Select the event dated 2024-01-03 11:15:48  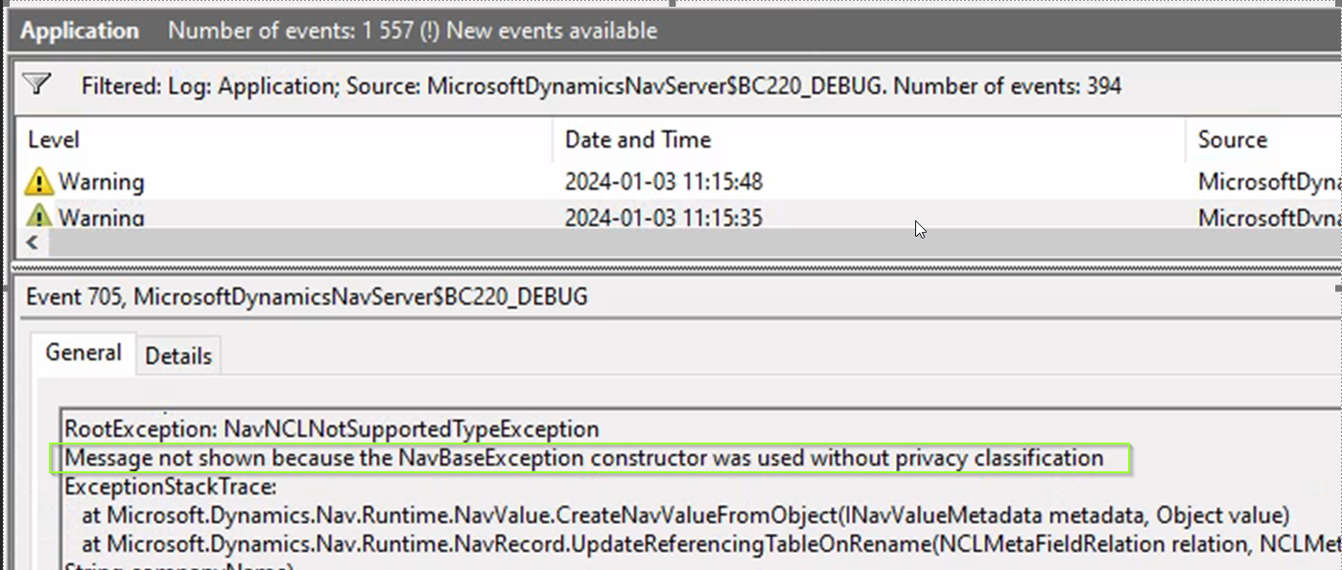coord(663,182)
